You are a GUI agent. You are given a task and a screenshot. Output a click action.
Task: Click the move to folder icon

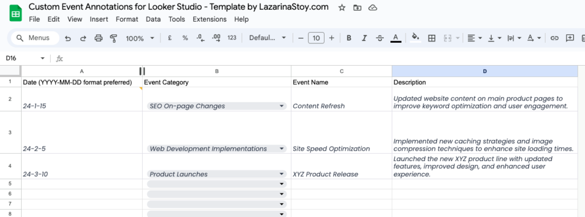click(x=357, y=7)
